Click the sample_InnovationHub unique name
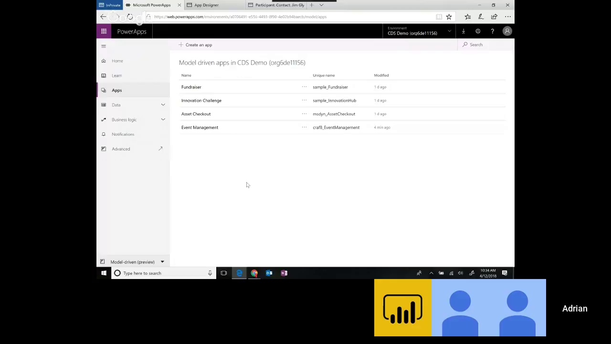 click(x=334, y=100)
